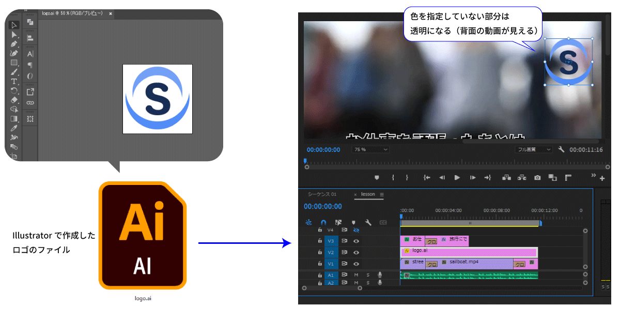Click the Program Monitor playhead timecode 00:00:00:00

tap(323, 149)
